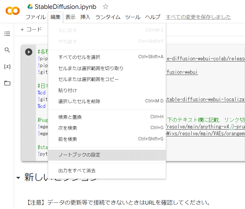The height and width of the screenshot is (209, 245).
Task: Open the files folder sidebar icon
Action: point(7,83)
